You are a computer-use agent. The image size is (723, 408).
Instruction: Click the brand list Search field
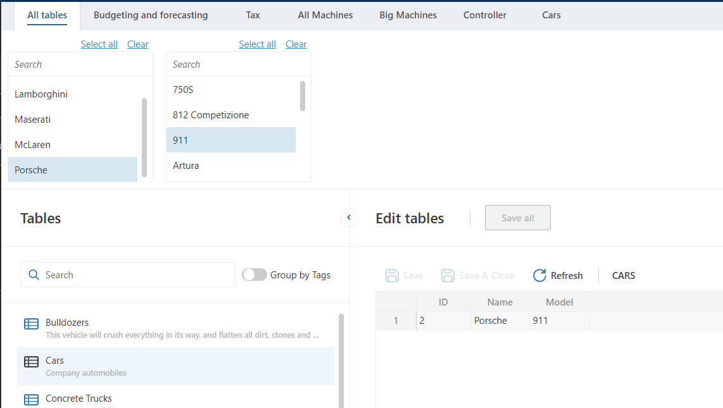[x=80, y=65]
